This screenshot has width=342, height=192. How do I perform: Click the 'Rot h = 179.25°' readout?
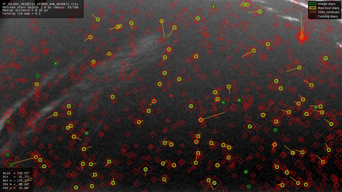coord(16,181)
